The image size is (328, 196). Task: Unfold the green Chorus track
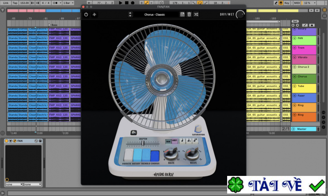(x=294, y=77)
